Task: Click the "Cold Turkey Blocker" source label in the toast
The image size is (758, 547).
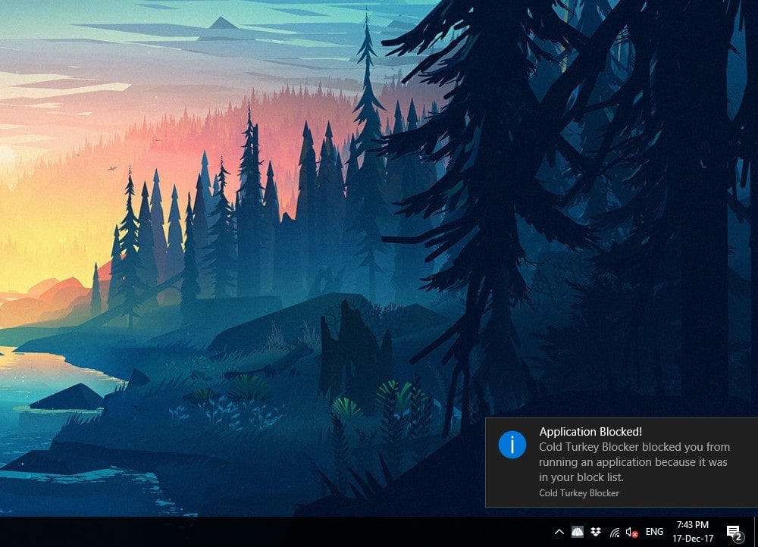Action: (x=579, y=493)
